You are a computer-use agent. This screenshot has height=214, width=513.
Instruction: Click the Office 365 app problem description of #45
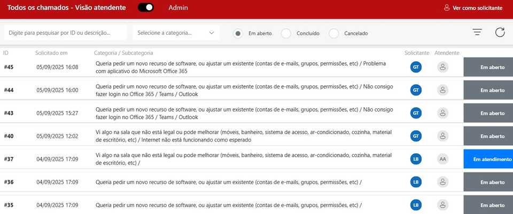pyautogui.click(x=241, y=67)
